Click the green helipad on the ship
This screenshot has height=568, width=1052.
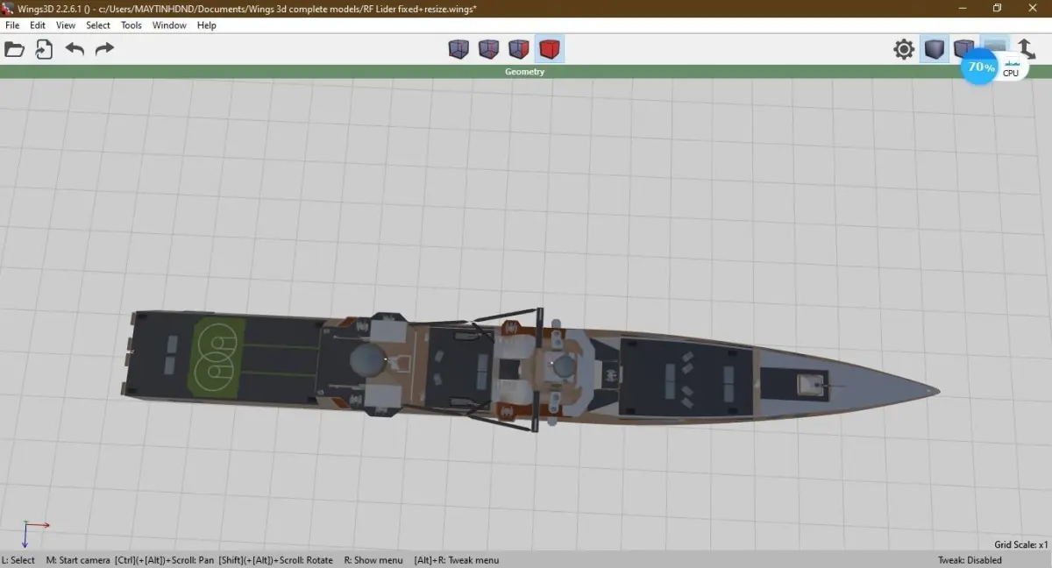(217, 356)
